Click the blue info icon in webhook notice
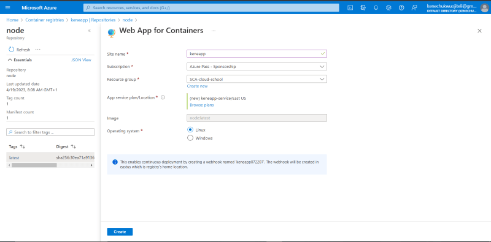Viewport: 491px width, 242px height. [x=115, y=162]
